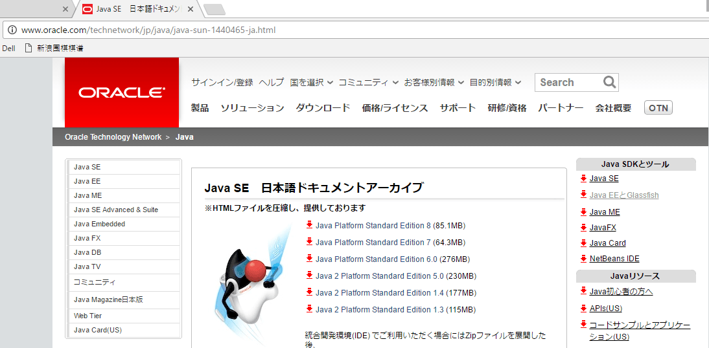
Task: Click the magnifying glass search icon
Action: pos(609,82)
